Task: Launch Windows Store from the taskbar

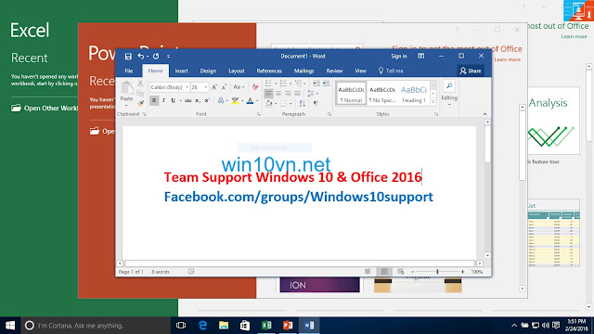Action: tap(245, 326)
